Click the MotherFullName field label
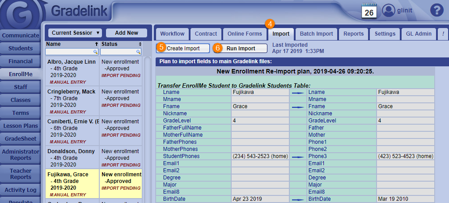 click(183, 135)
